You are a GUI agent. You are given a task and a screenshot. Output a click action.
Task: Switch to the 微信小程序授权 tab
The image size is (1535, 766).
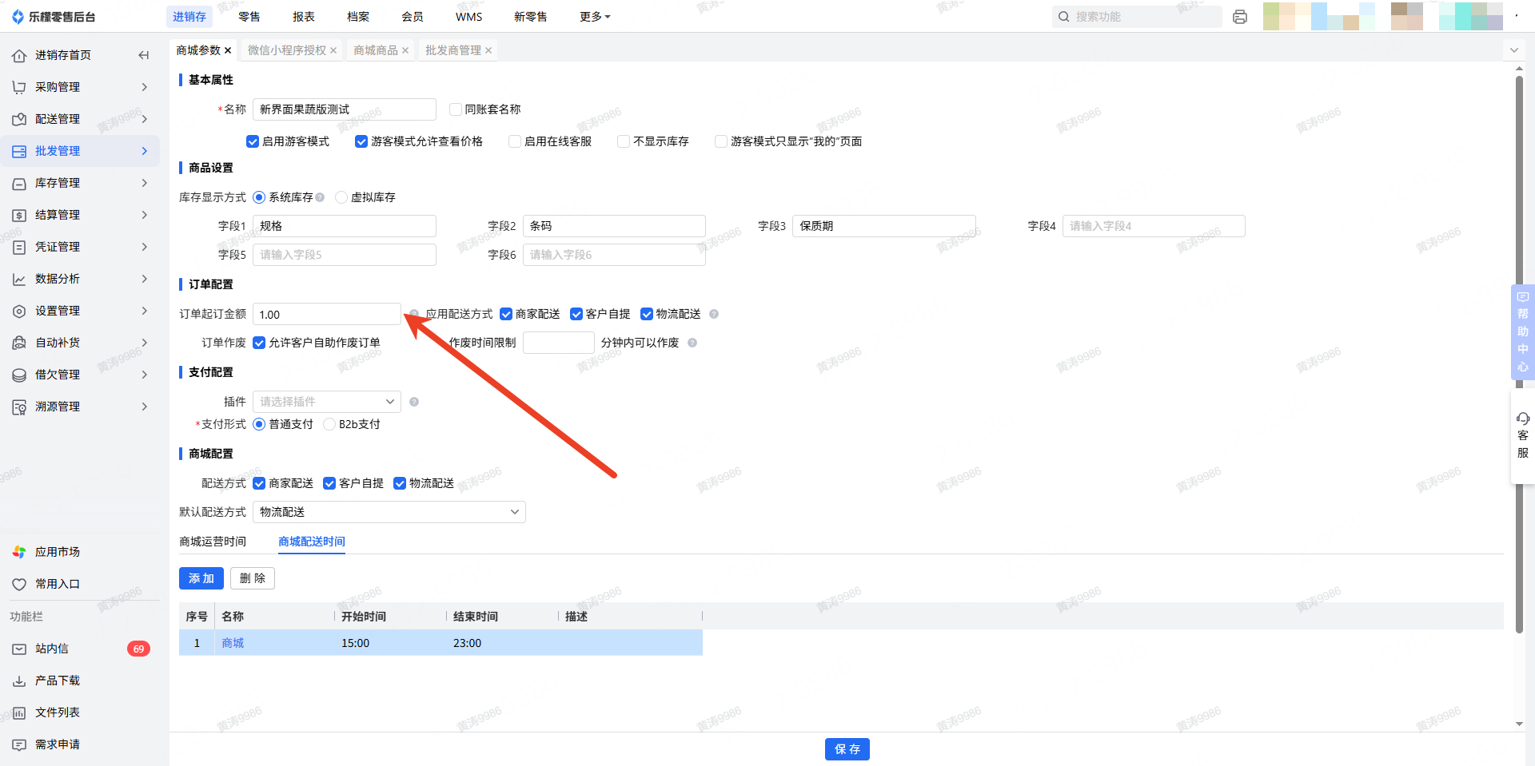click(x=287, y=50)
